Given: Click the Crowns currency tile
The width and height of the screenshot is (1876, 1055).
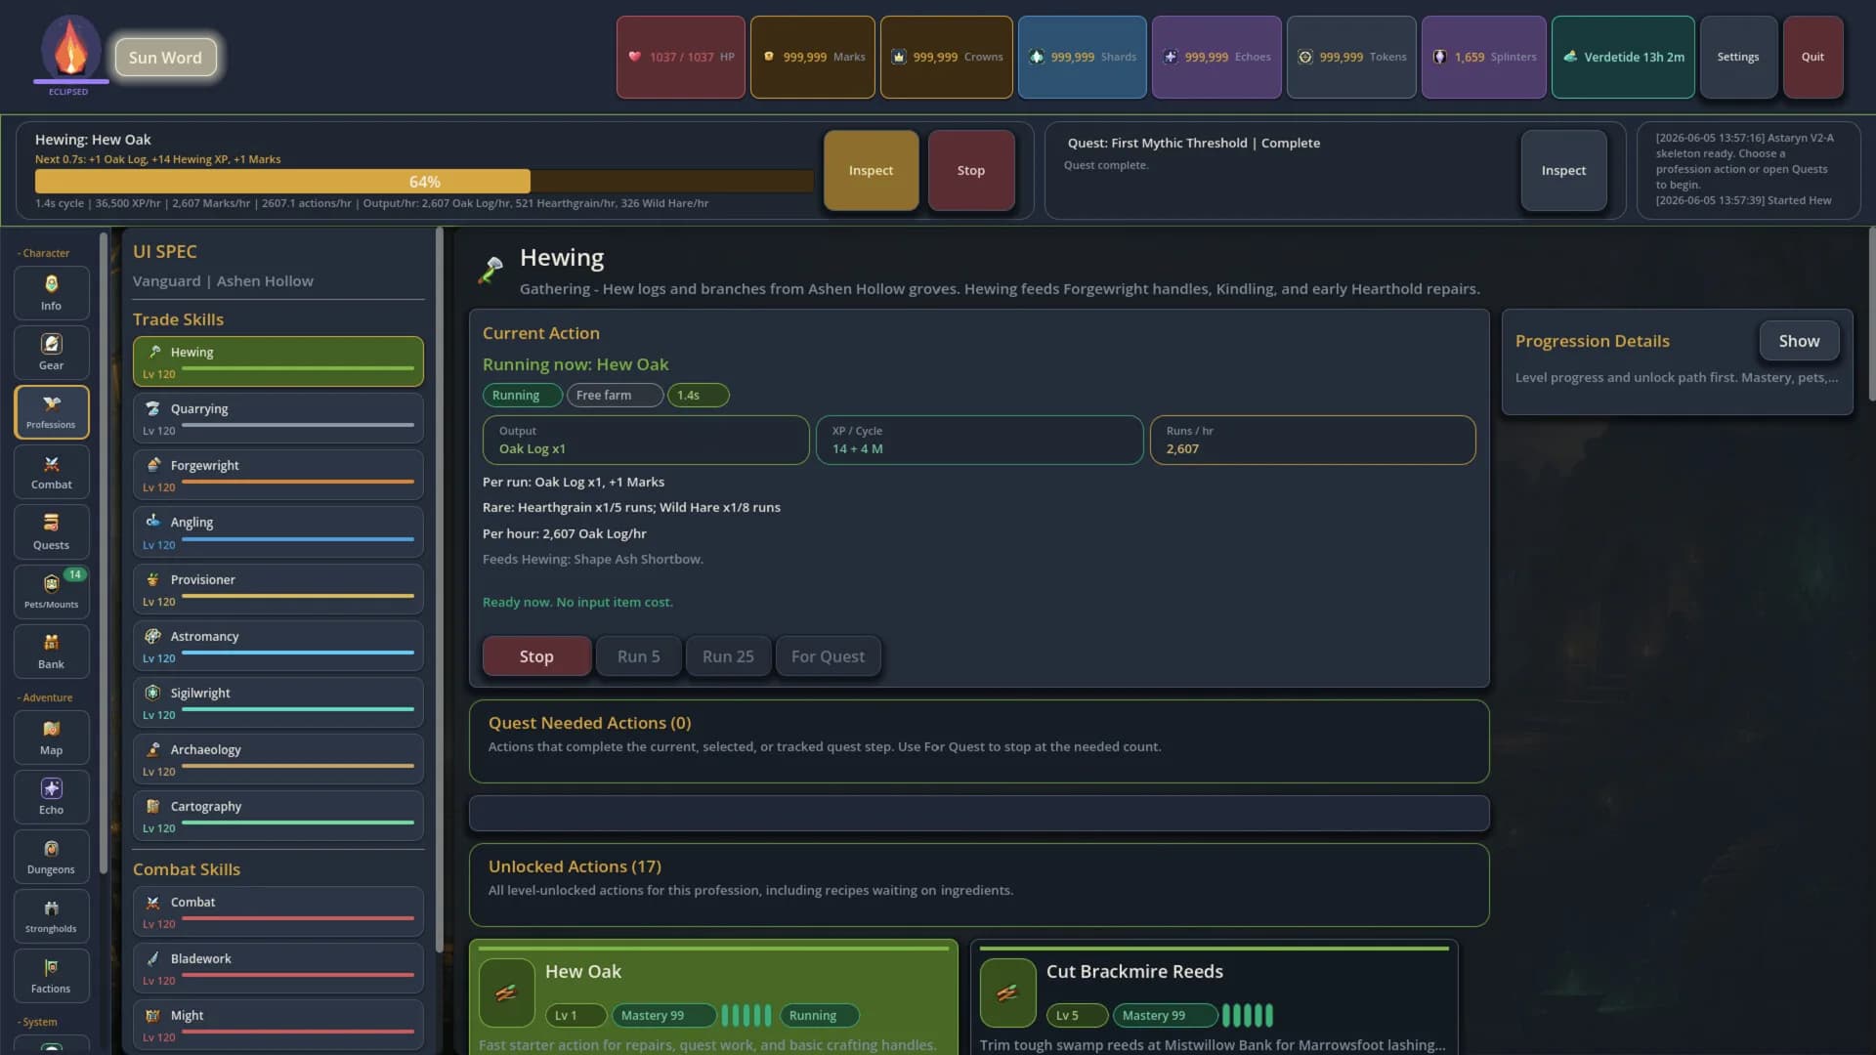Looking at the screenshot, I should coord(947,57).
